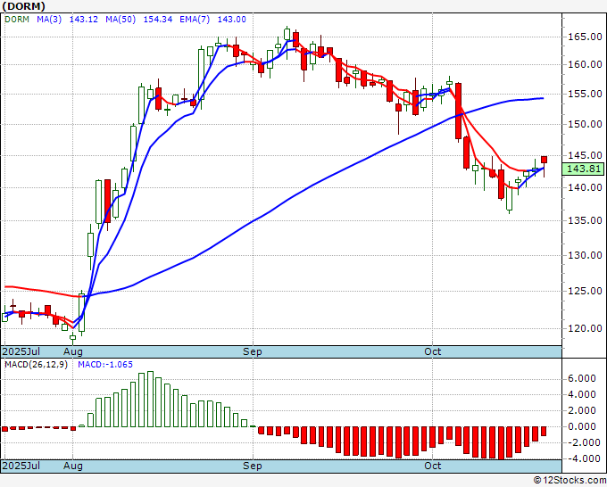Viewport: 607px width, 487px height.
Task: Click the 165.00 price axis label
Action: [585, 37]
